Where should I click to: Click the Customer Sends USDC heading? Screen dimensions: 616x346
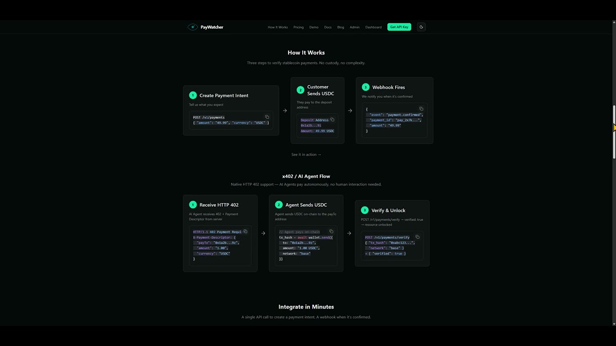(321, 90)
